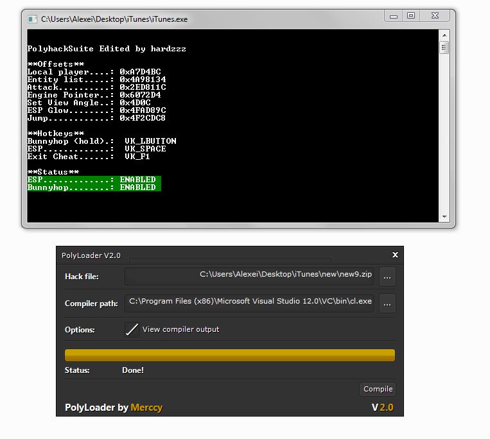Click the Mercy author name
490x439 pixels.
[x=146, y=408]
